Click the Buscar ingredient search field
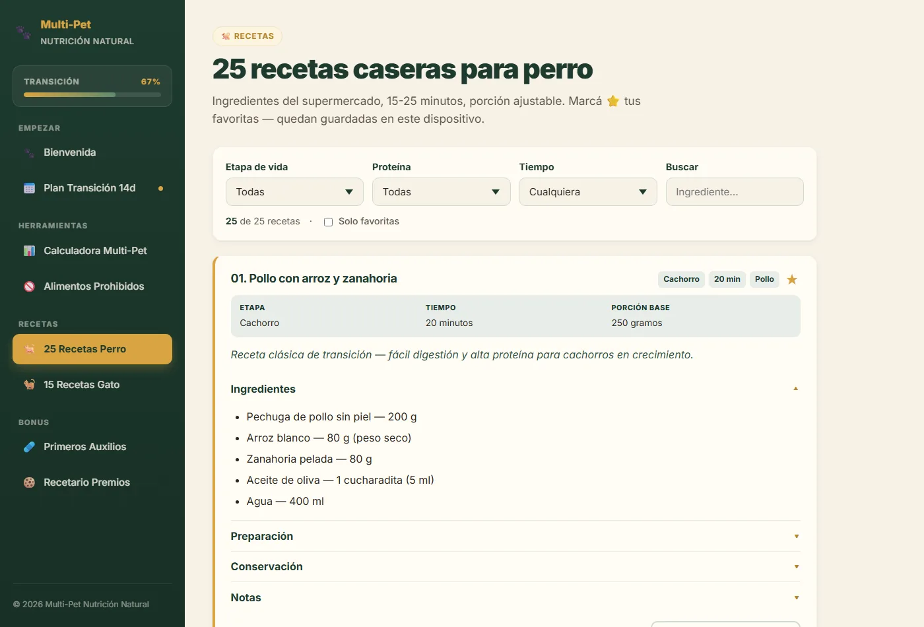924x627 pixels. (735, 191)
